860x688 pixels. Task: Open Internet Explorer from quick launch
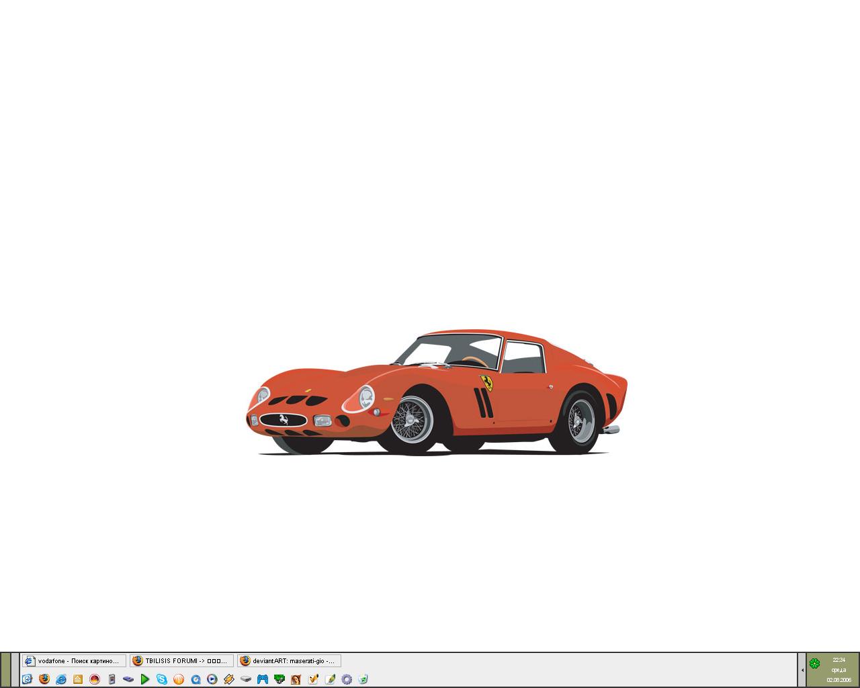[x=61, y=679]
